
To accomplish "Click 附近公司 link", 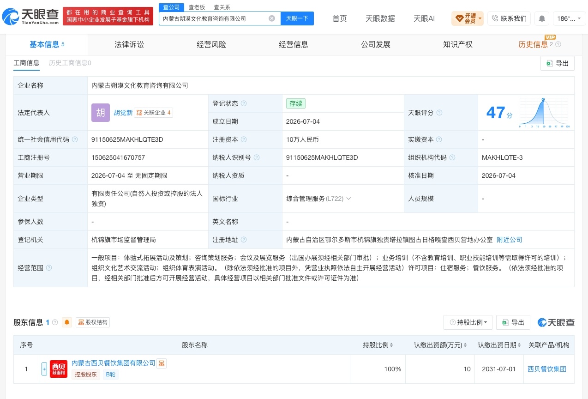I will point(510,240).
